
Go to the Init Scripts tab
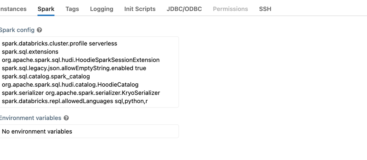coord(140,9)
